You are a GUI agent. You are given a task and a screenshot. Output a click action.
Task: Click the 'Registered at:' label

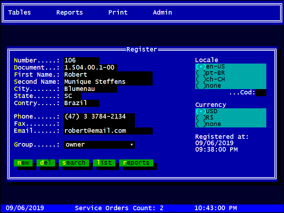pyautogui.click(x=222, y=137)
